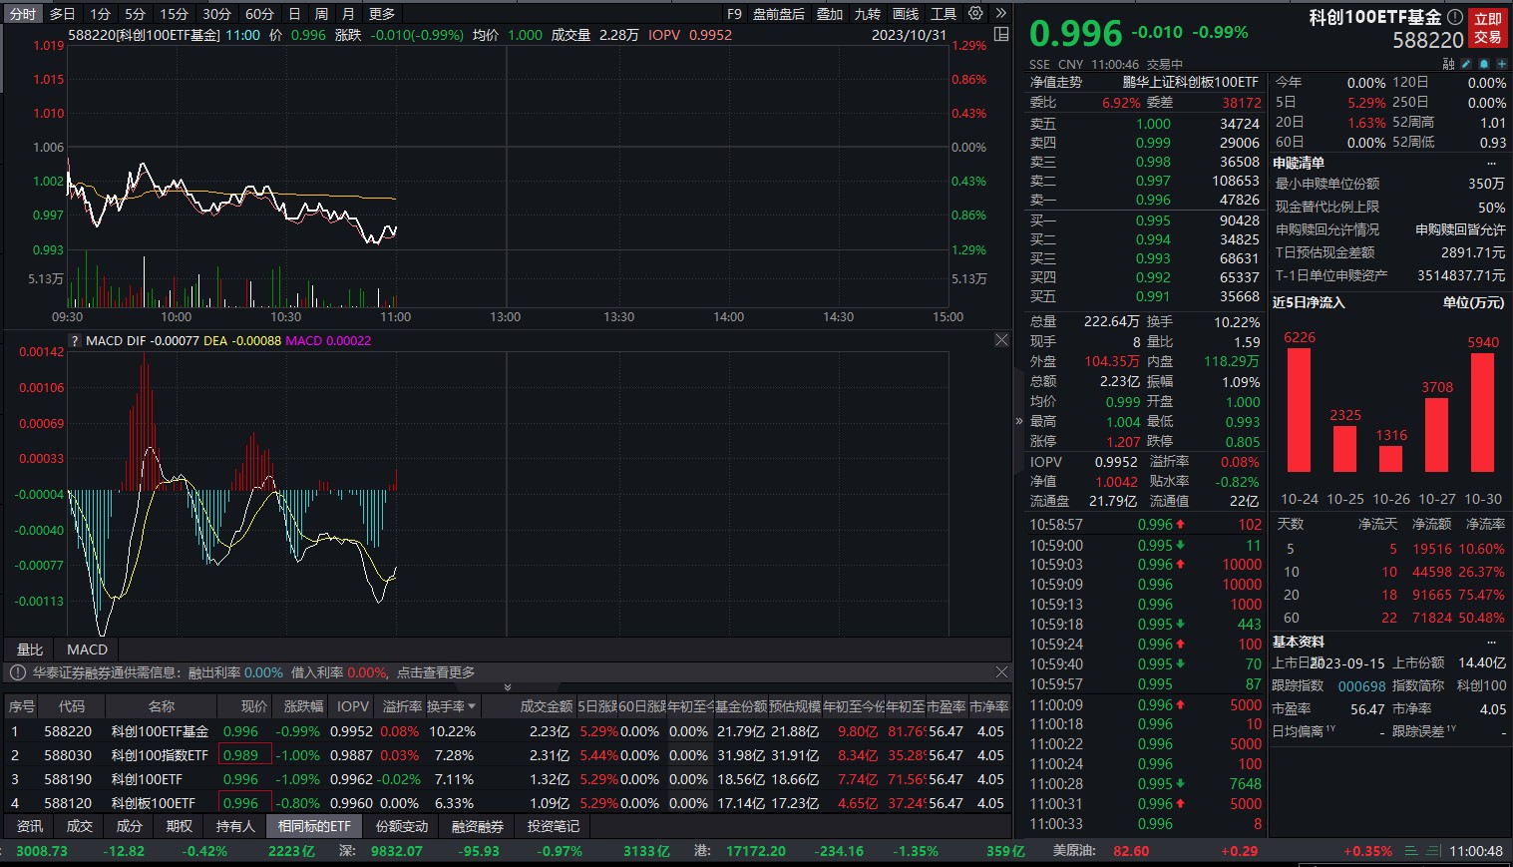
Task: Collapse table with double chevron below notice
Action: click(508, 687)
